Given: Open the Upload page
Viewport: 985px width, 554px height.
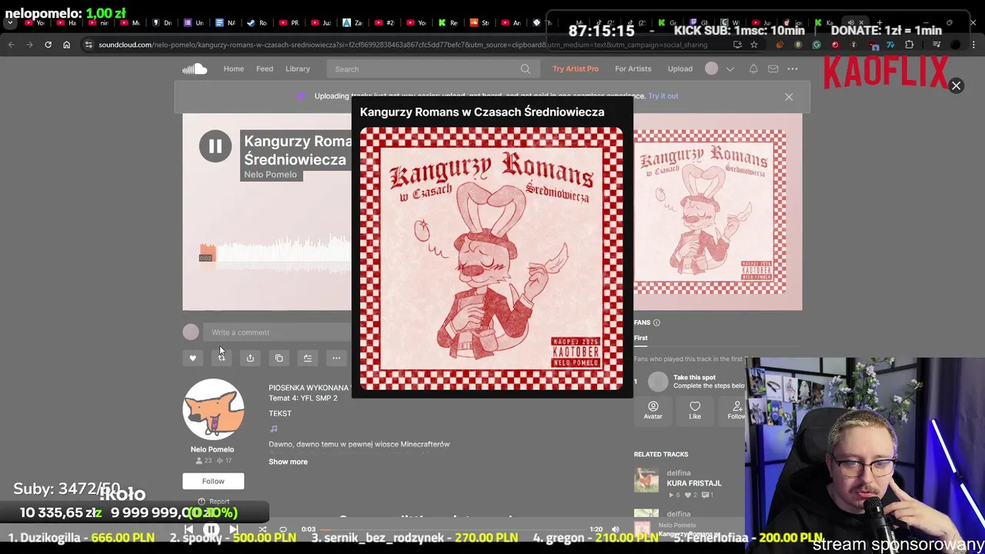Looking at the screenshot, I should pyautogui.click(x=680, y=69).
